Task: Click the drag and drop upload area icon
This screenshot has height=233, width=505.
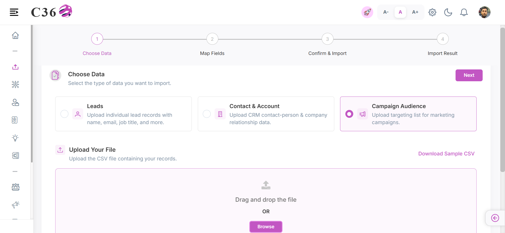Action: coord(266,185)
